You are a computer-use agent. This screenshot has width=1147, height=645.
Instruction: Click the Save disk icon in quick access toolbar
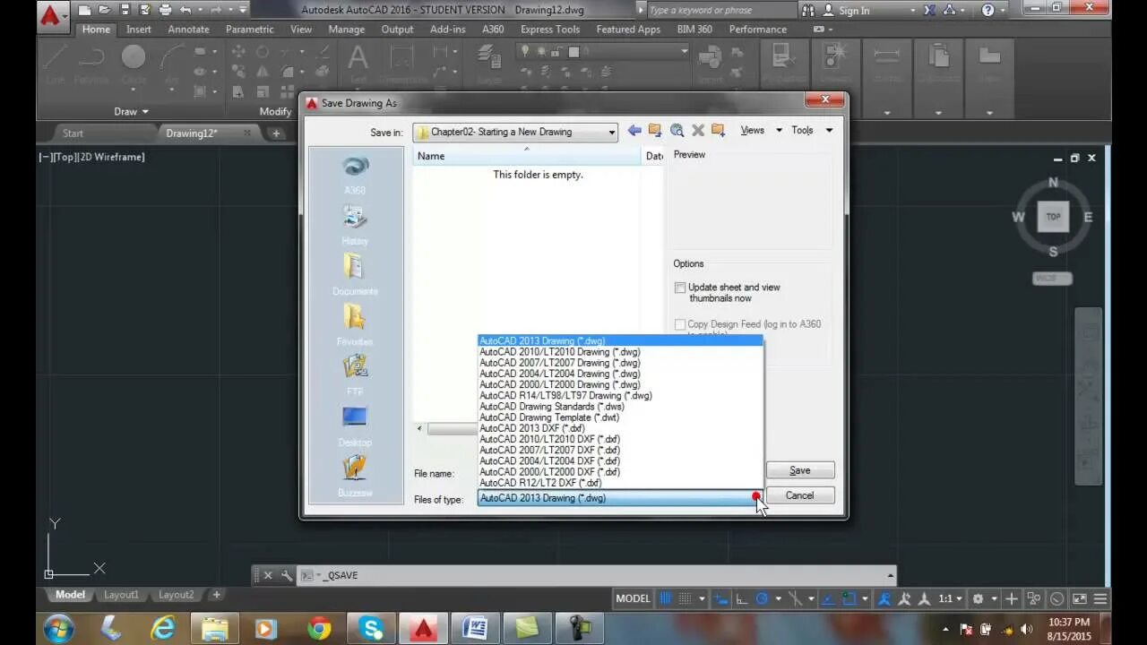(x=125, y=11)
